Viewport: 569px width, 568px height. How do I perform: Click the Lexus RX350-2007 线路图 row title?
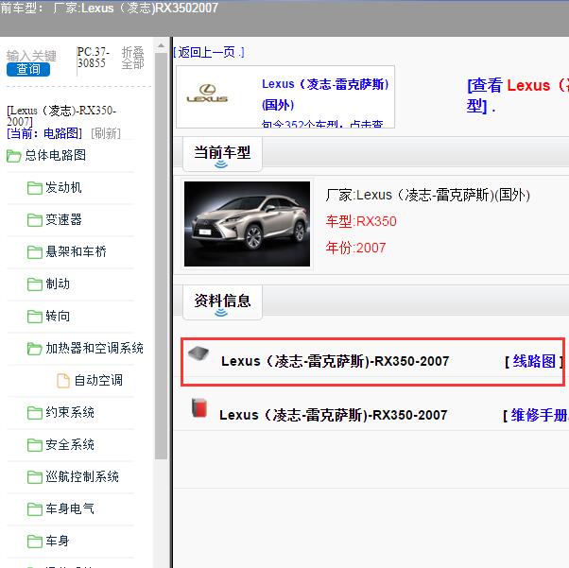click(x=336, y=361)
